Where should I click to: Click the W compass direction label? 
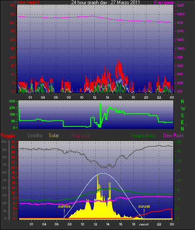(183, 109)
